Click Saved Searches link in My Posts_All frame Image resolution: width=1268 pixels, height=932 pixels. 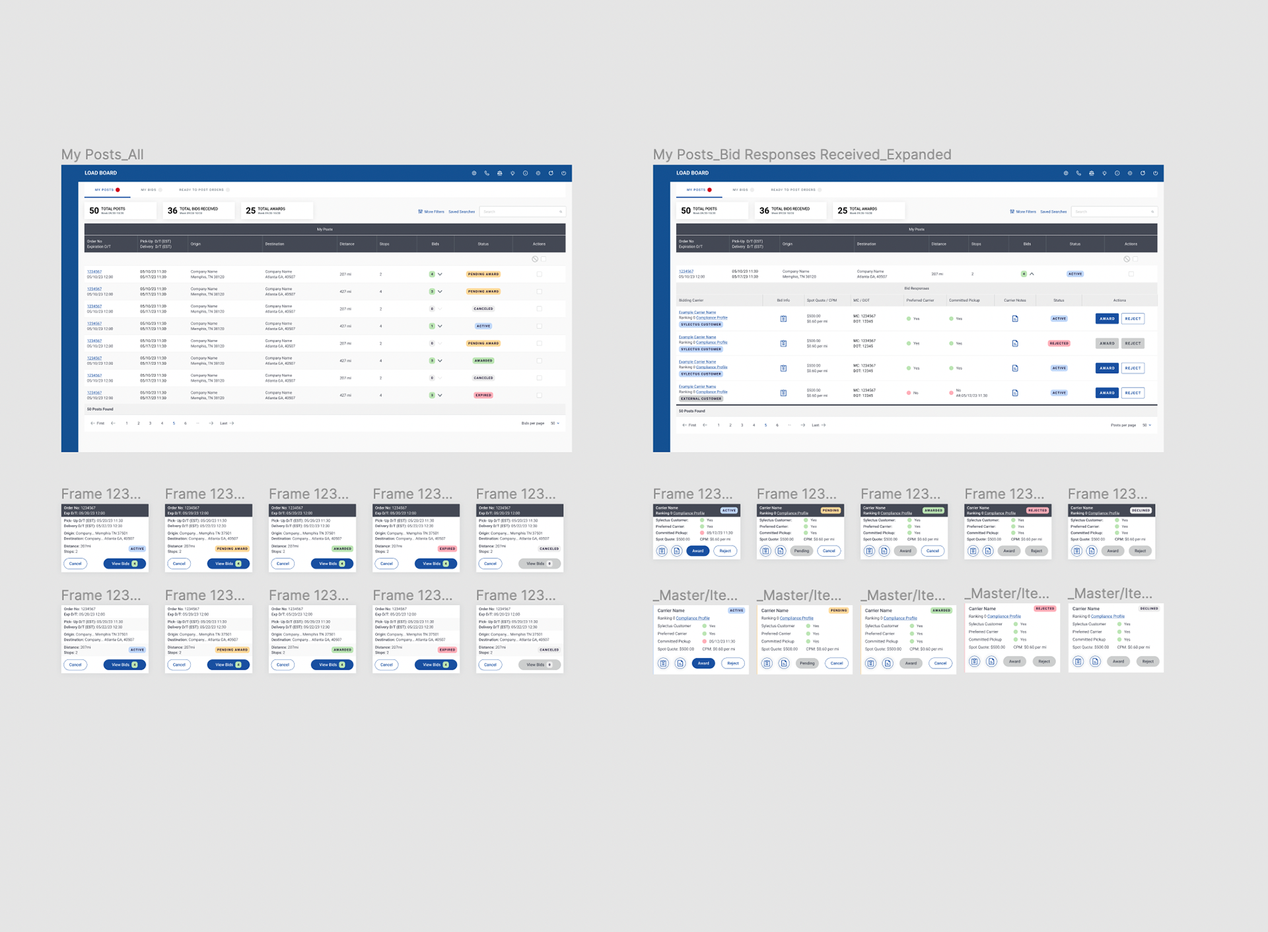[462, 211]
